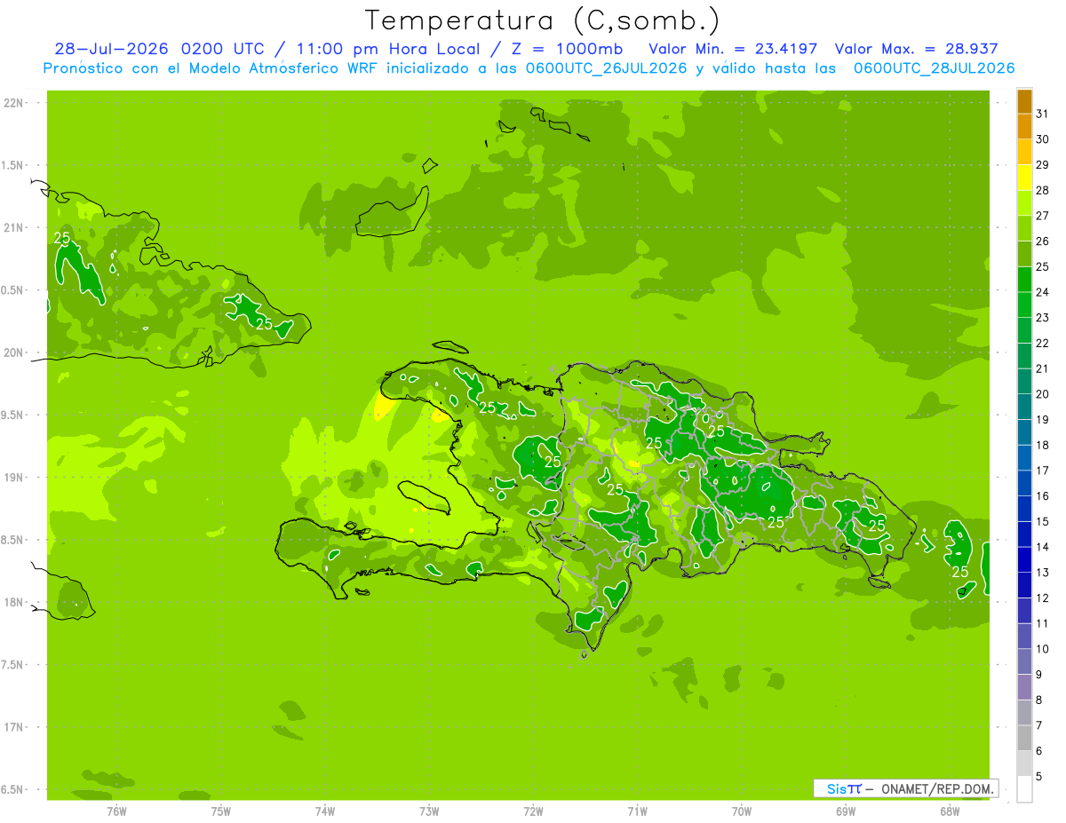Select "Valor Max. = 28.937" text
The height and width of the screenshot is (823, 1066).
916,49
